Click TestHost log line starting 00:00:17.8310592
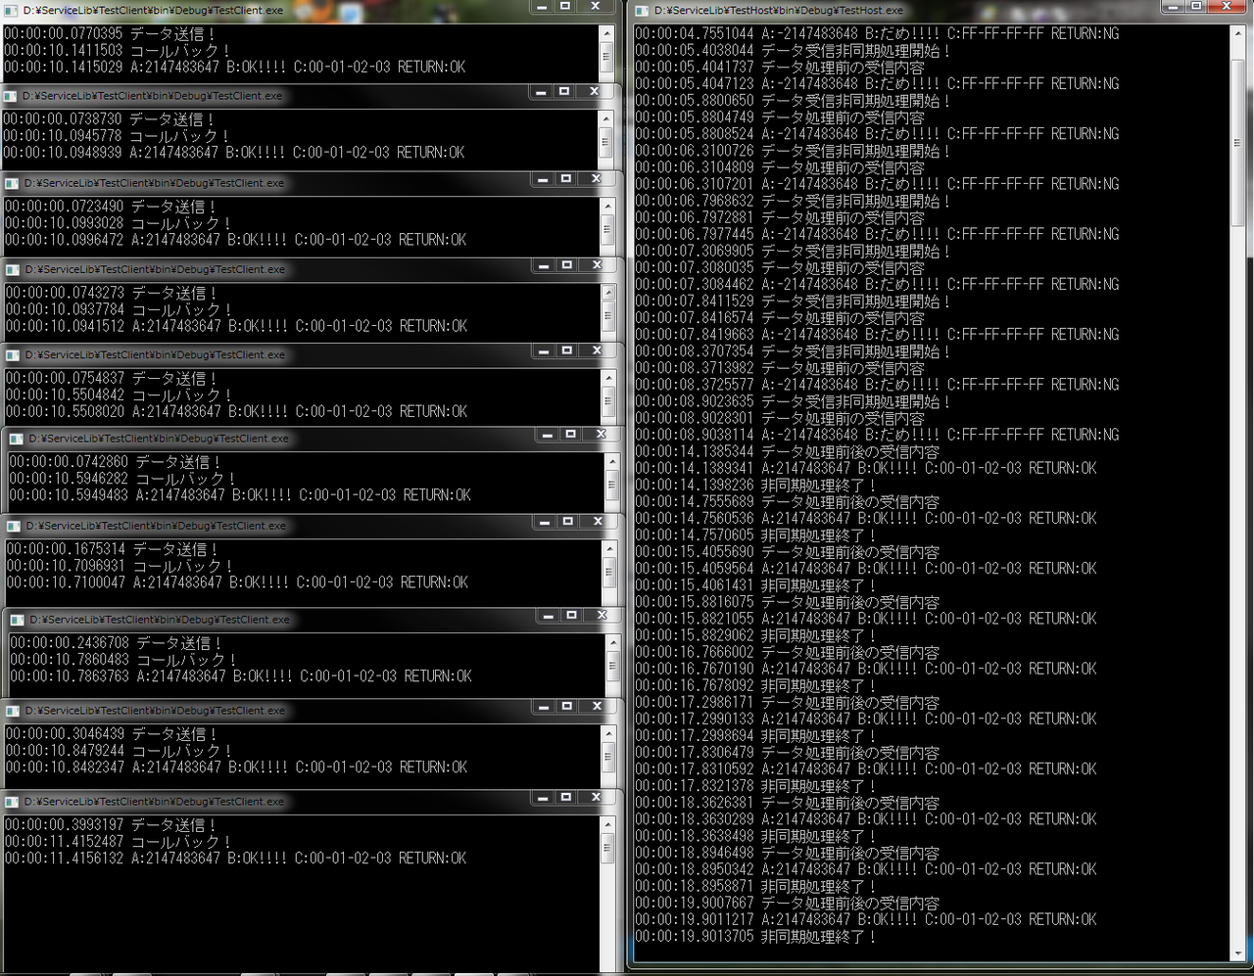The height and width of the screenshot is (976, 1254). [866, 769]
